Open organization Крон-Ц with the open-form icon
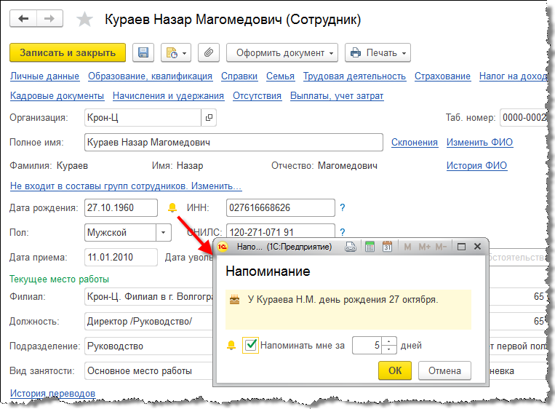 pyautogui.click(x=209, y=118)
